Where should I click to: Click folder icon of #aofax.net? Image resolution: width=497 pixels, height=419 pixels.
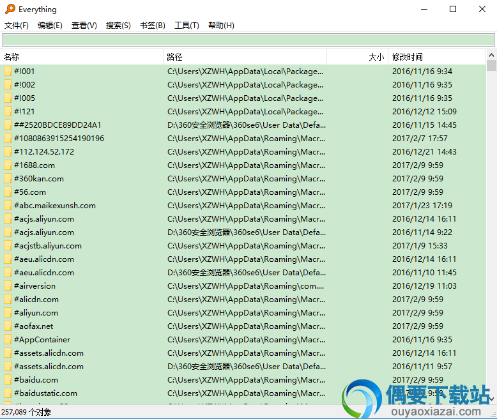pyautogui.click(x=8, y=326)
